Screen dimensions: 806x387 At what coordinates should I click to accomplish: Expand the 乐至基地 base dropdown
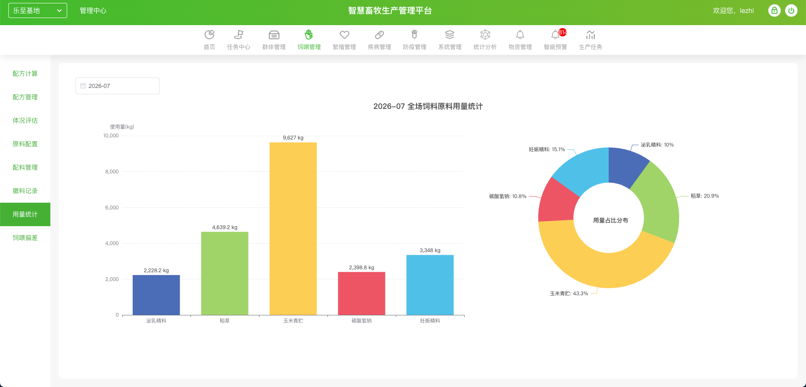coord(38,10)
